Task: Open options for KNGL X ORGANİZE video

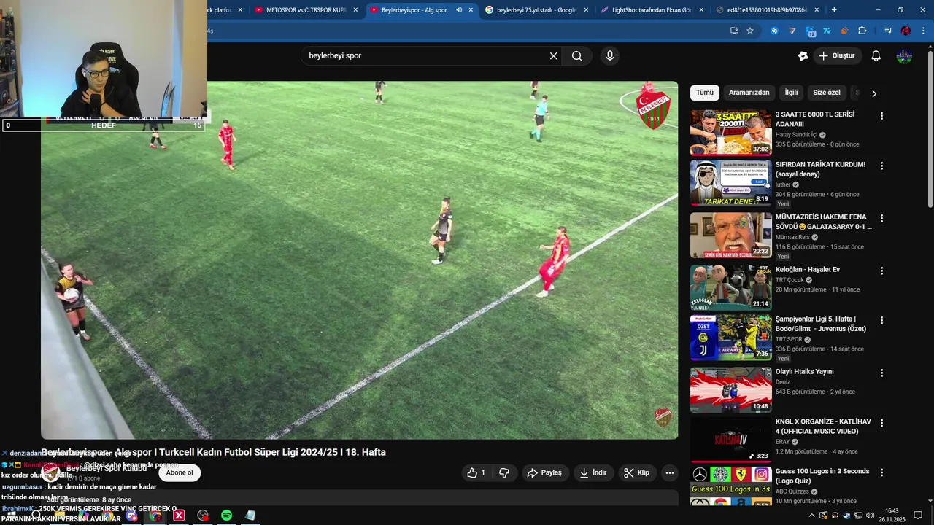Action: tap(881, 423)
